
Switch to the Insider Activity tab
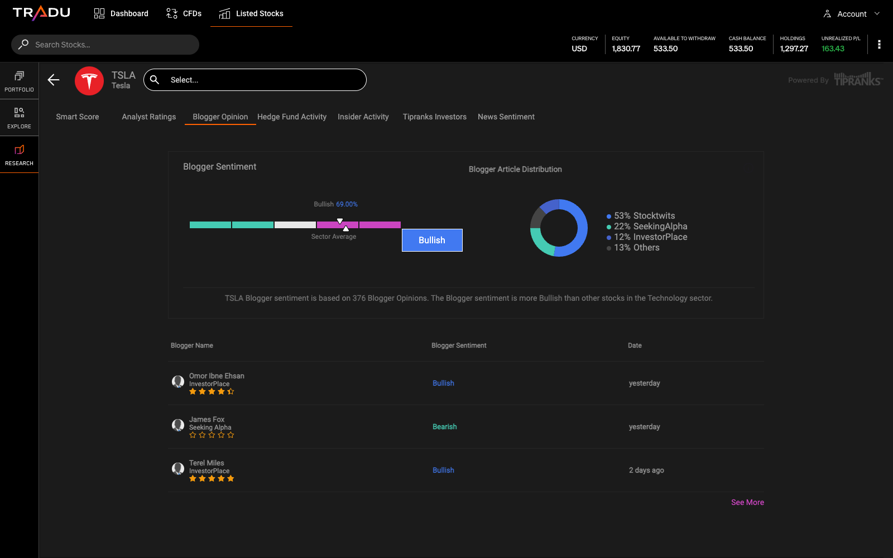[x=363, y=117]
